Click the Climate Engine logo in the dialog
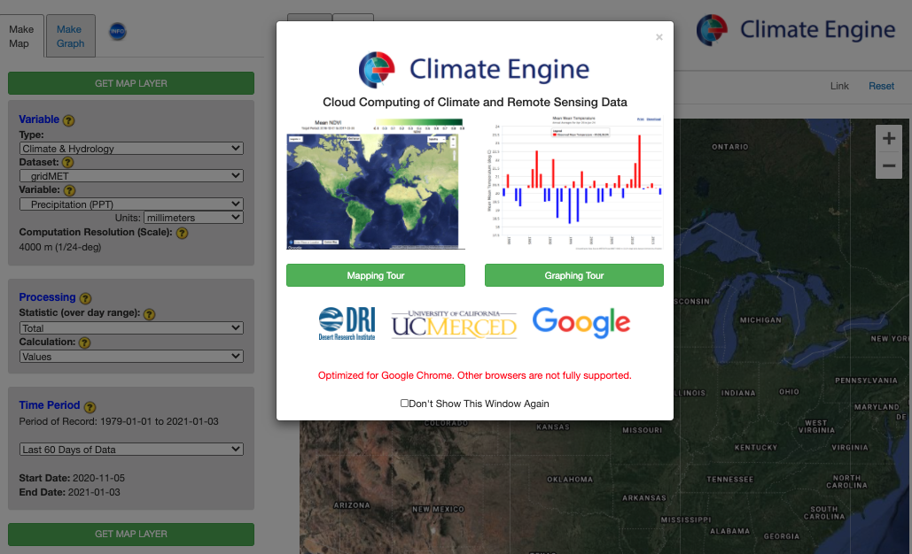 pos(474,69)
